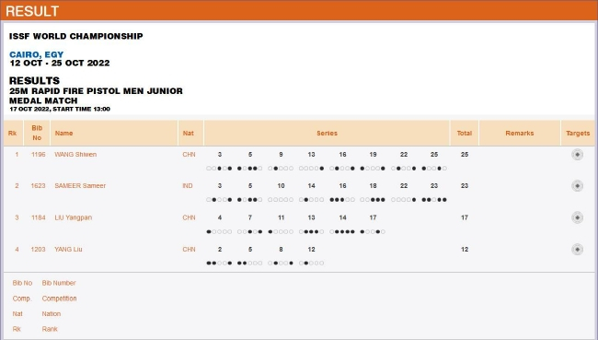Screen dimensions: 598x340
Task: Click 25M RAPID FIRE PISTOL MEN JUNIOR heading
Action: click(x=96, y=91)
